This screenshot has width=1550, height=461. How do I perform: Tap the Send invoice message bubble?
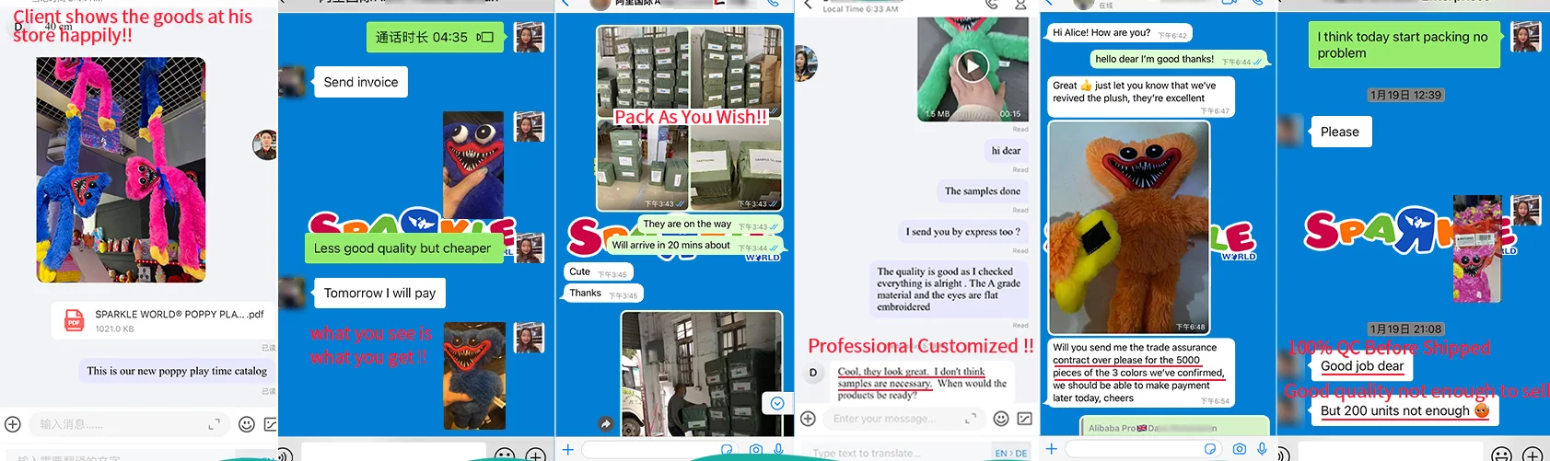(x=361, y=82)
